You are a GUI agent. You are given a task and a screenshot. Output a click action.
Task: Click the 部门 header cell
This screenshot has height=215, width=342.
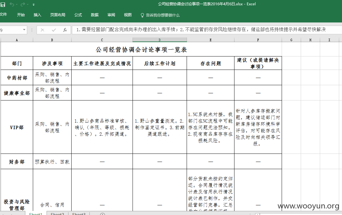click(x=17, y=63)
